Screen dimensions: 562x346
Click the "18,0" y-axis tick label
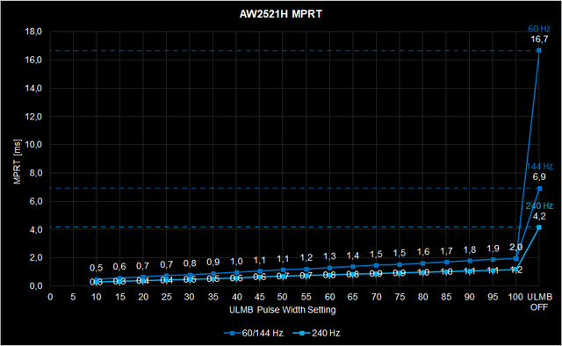click(33, 32)
